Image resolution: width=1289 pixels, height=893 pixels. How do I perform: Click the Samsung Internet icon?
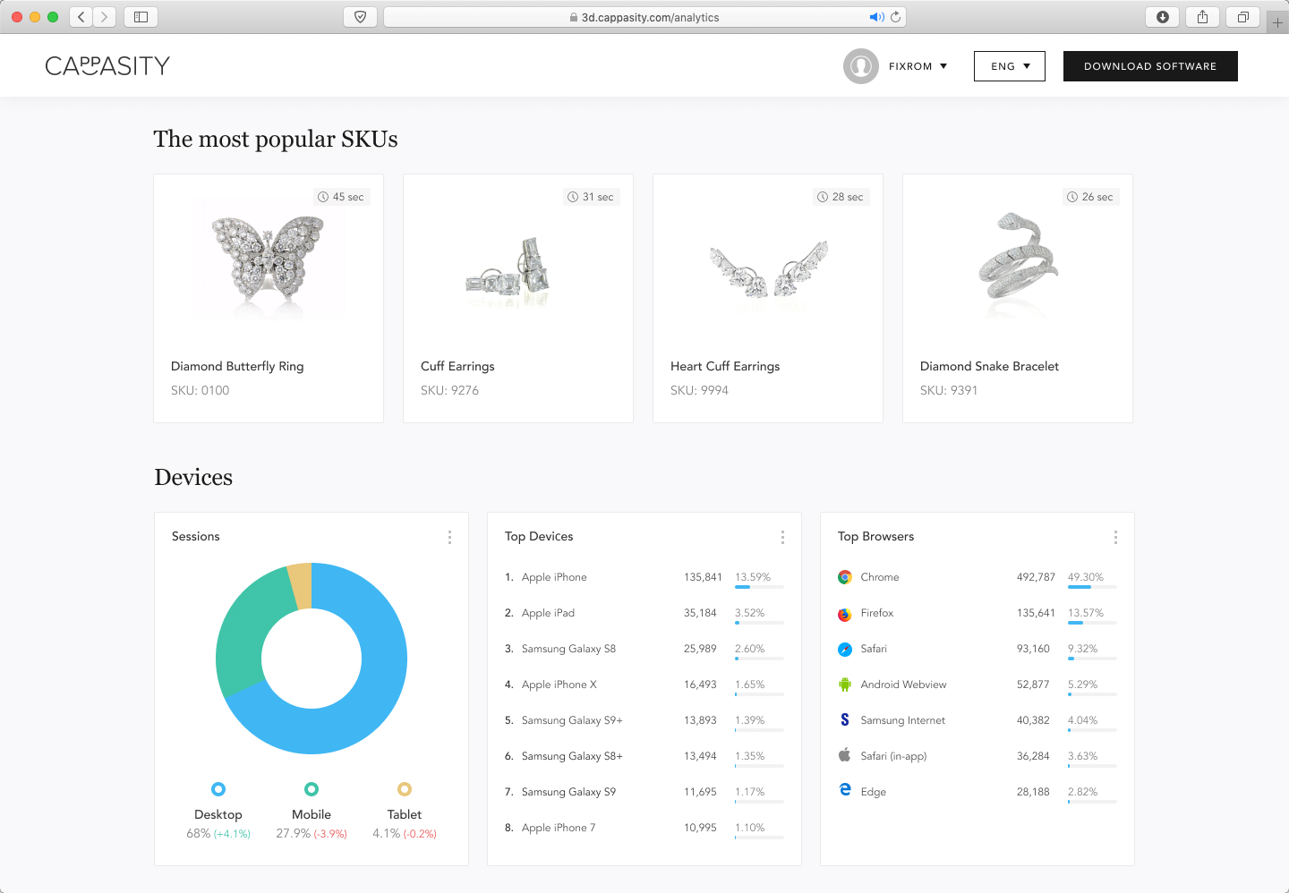pyautogui.click(x=845, y=719)
